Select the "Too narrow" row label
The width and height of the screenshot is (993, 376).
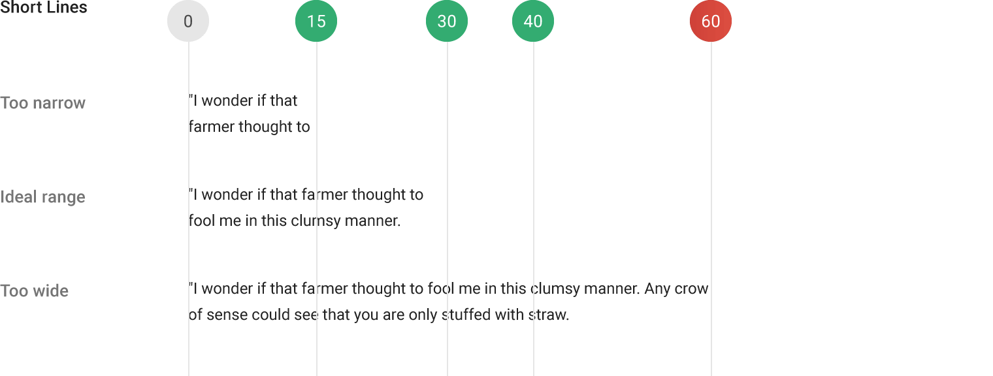coord(43,103)
